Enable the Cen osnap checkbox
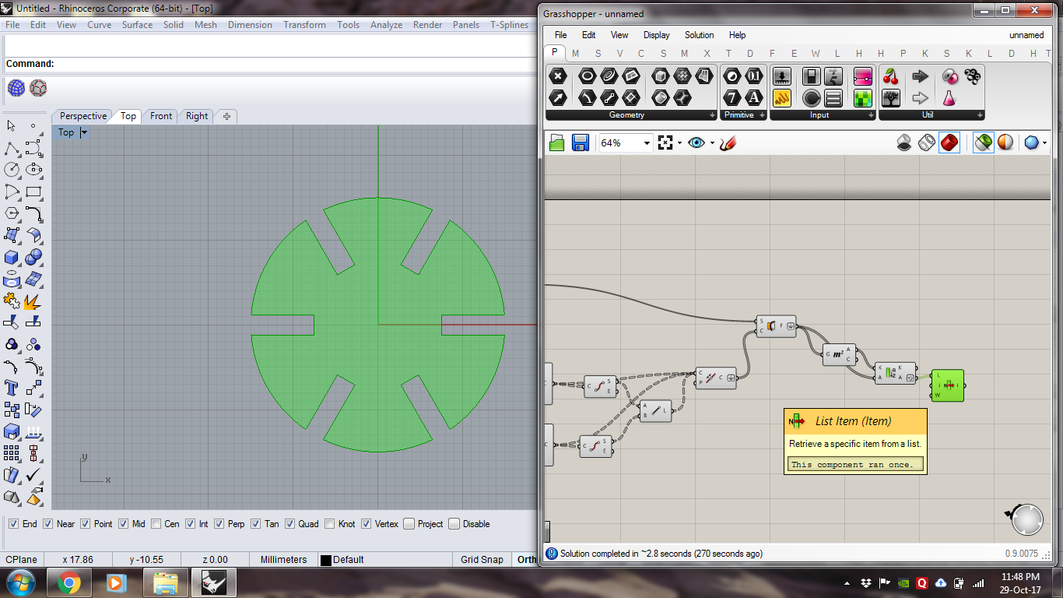The height and width of the screenshot is (598, 1063). tap(156, 524)
